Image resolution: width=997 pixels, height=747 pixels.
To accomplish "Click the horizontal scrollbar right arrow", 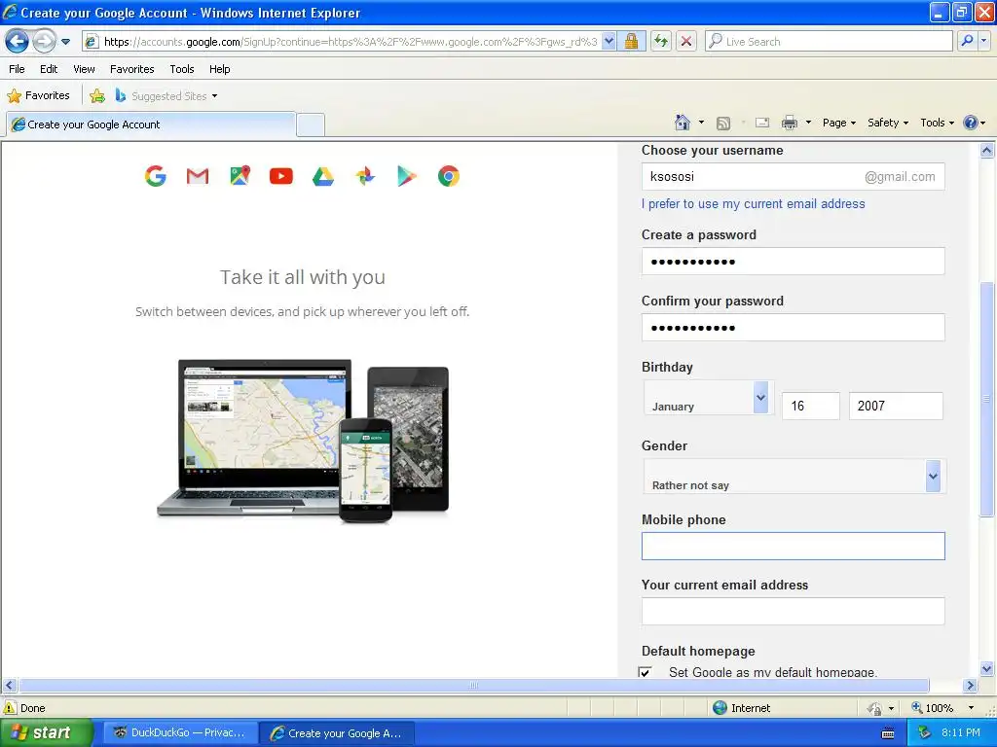I will click(970, 686).
